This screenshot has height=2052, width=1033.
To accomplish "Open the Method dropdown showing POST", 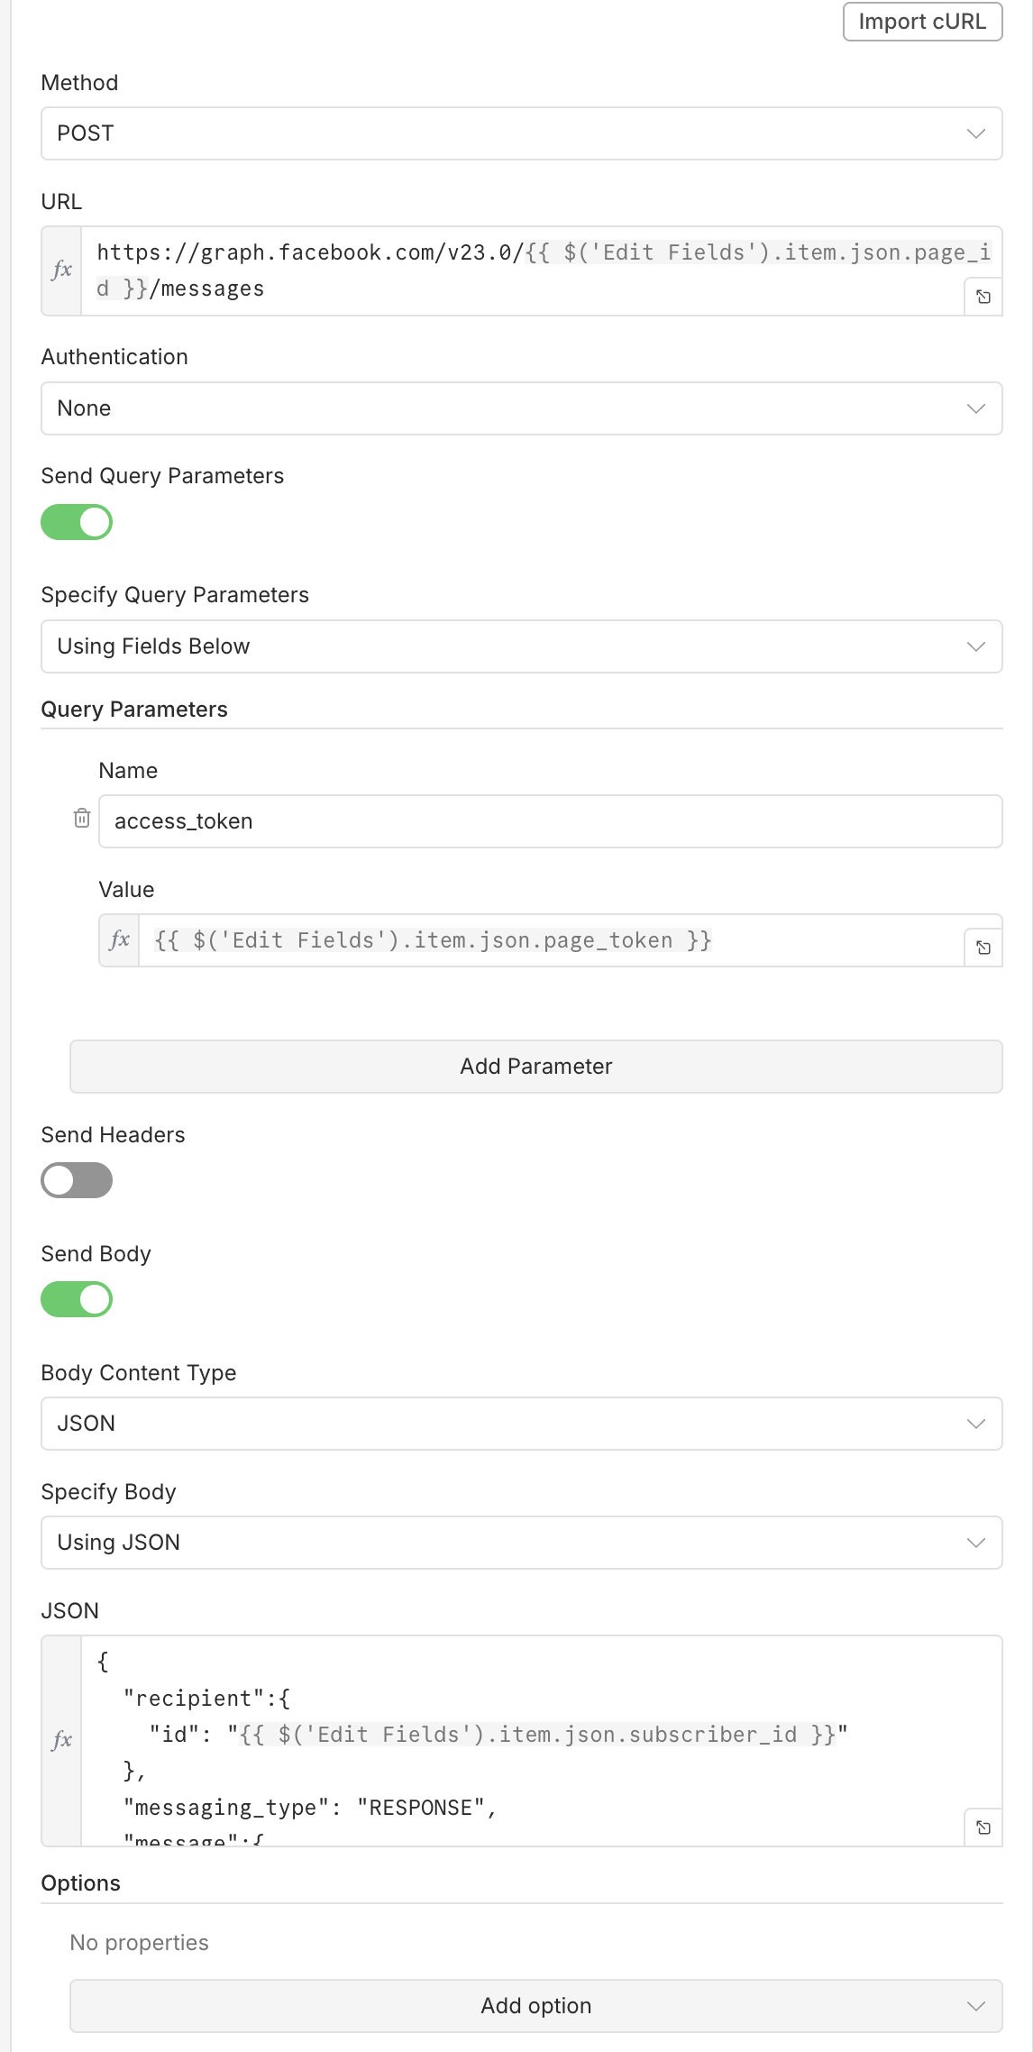I will (521, 133).
